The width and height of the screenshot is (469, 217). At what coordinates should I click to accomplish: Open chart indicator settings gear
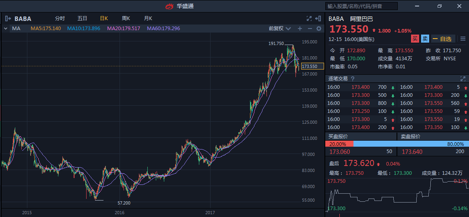pyautogui.click(x=319, y=29)
